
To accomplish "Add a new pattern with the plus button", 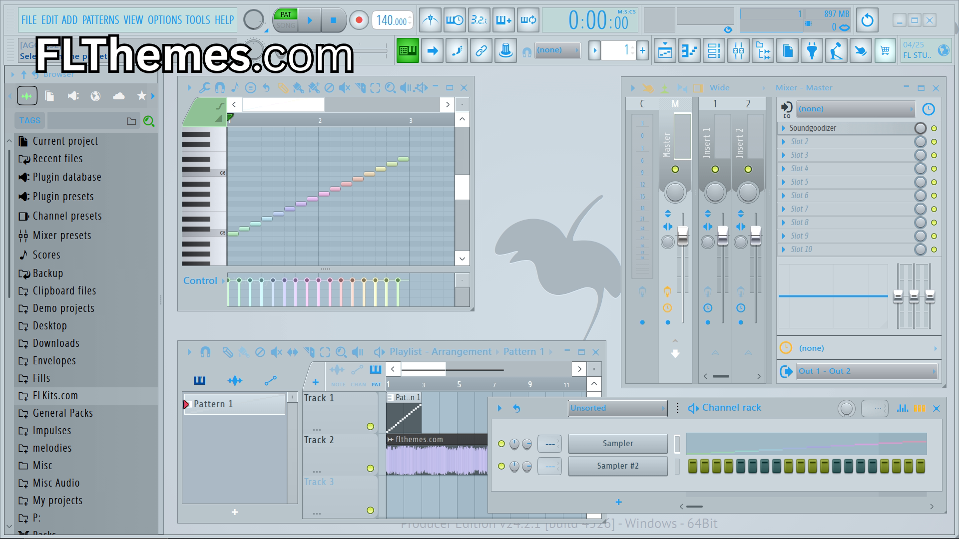I will click(235, 512).
